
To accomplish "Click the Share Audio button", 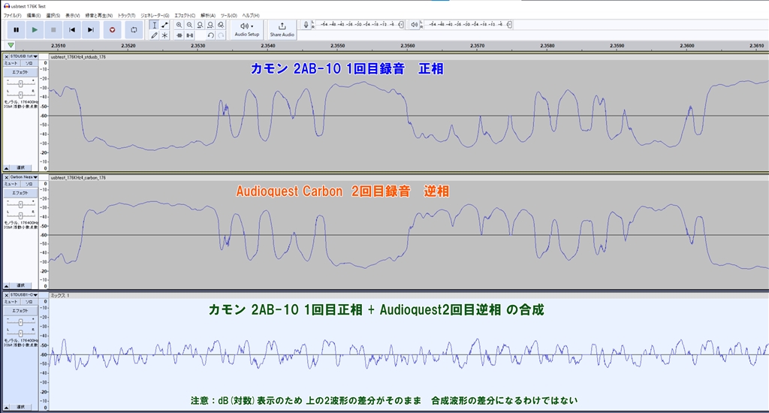I will pos(282,29).
